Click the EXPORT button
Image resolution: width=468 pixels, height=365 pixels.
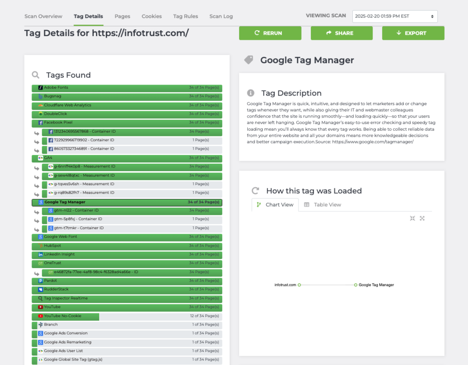413,33
